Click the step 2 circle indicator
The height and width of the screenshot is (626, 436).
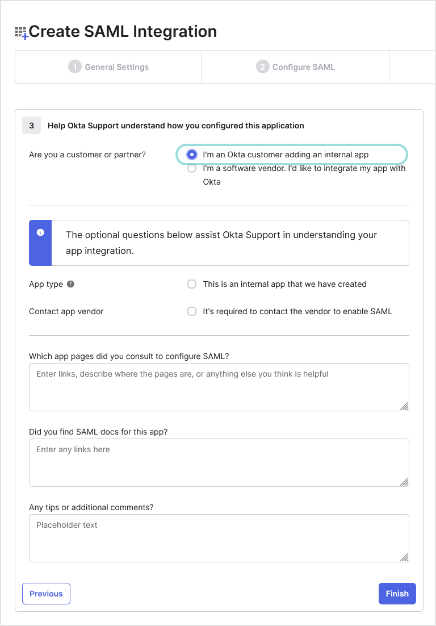(262, 66)
